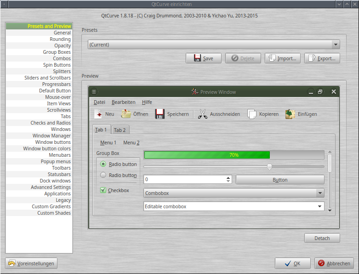Select Combos in sidebar list
This screenshot has width=359, height=274.
[39, 58]
